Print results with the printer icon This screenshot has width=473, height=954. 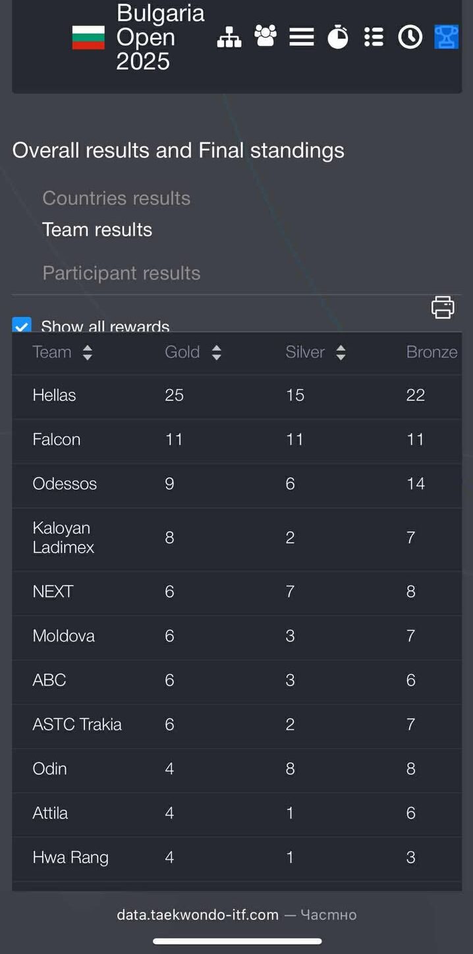pos(443,307)
